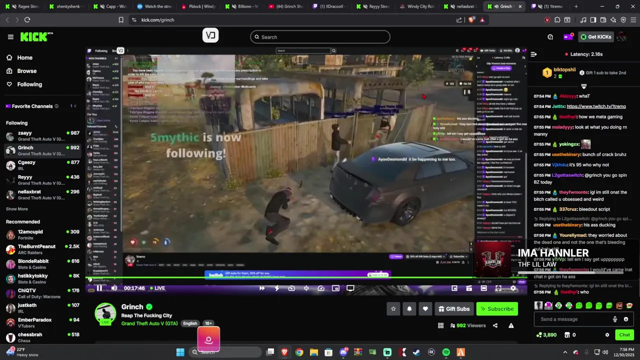The width and height of the screenshot is (640, 360).
Task: Open Brave browser main menu
Action: (632, 20)
